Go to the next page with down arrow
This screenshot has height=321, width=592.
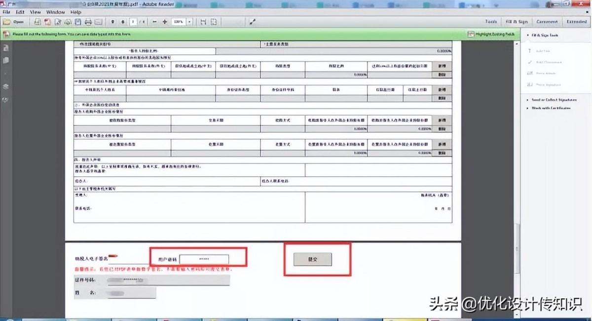(x=123, y=22)
